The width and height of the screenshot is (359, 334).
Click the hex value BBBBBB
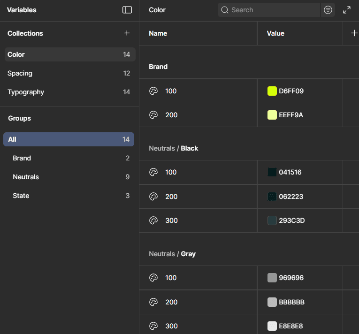pyautogui.click(x=292, y=302)
